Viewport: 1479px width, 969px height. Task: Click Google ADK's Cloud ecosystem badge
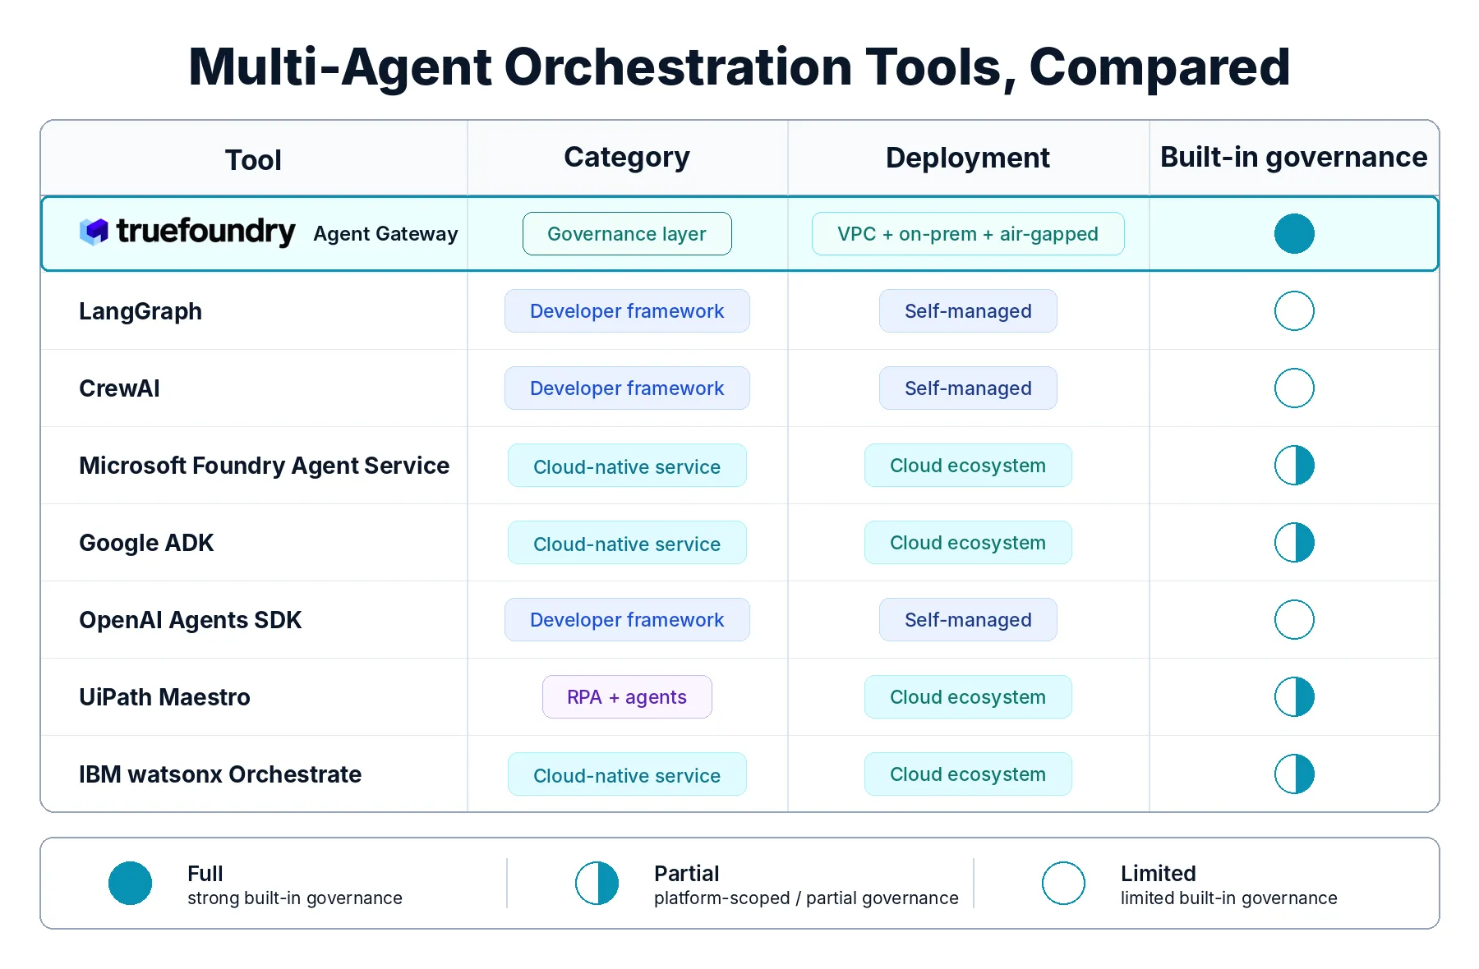pos(968,542)
